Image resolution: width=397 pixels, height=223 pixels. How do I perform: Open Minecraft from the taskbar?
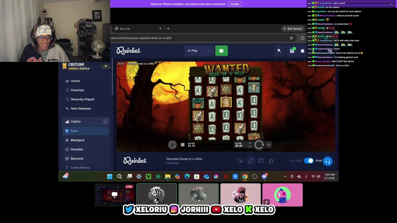tap(149, 177)
